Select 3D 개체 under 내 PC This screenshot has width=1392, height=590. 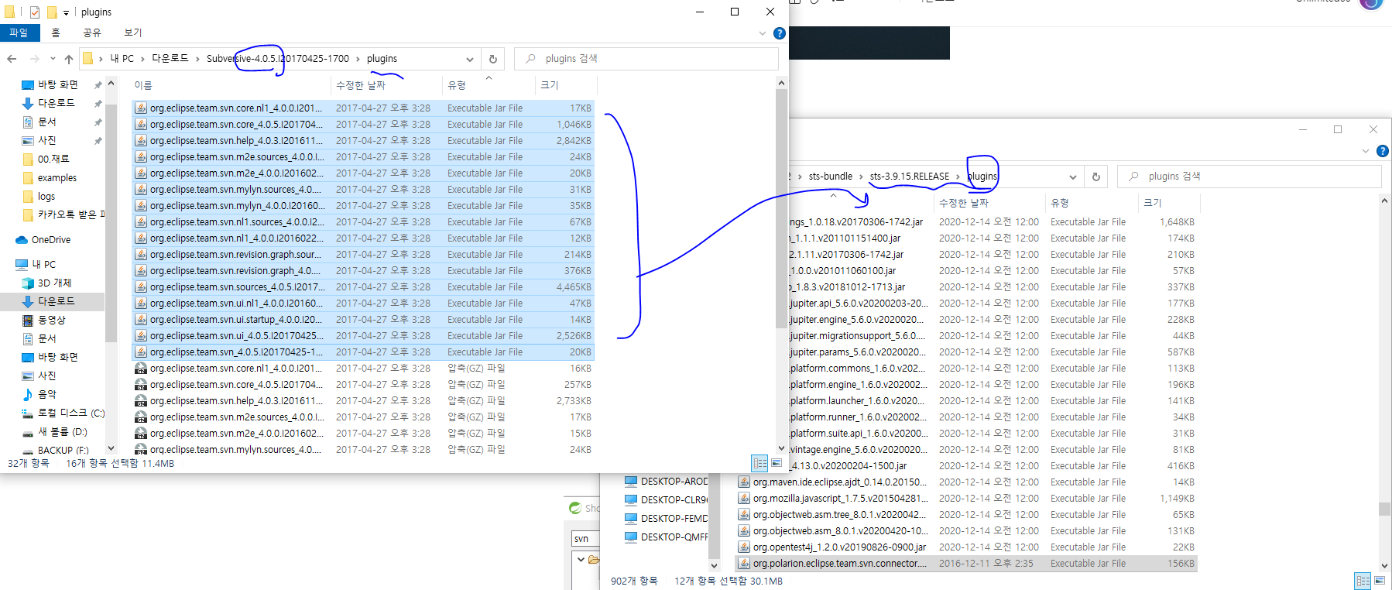(54, 283)
